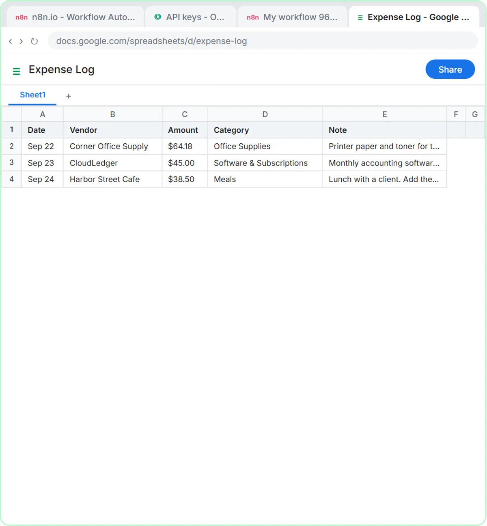Select the Printer paper and toner note

coord(385,146)
